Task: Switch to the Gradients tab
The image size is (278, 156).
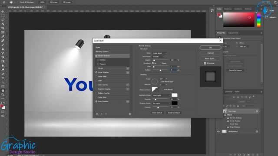Action: pyautogui.click(x=238, y=9)
